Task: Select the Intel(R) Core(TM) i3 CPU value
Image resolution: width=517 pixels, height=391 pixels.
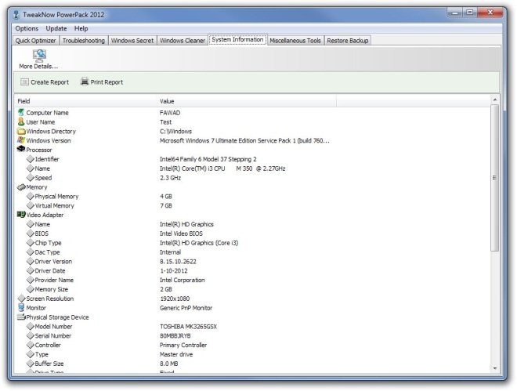Action: (222, 168)
